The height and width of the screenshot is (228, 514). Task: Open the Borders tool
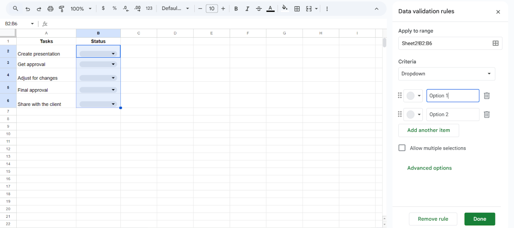[297, 8]
